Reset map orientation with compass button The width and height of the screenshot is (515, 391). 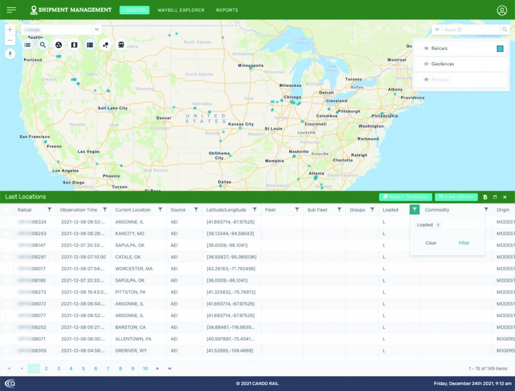(x=10, y=53)
